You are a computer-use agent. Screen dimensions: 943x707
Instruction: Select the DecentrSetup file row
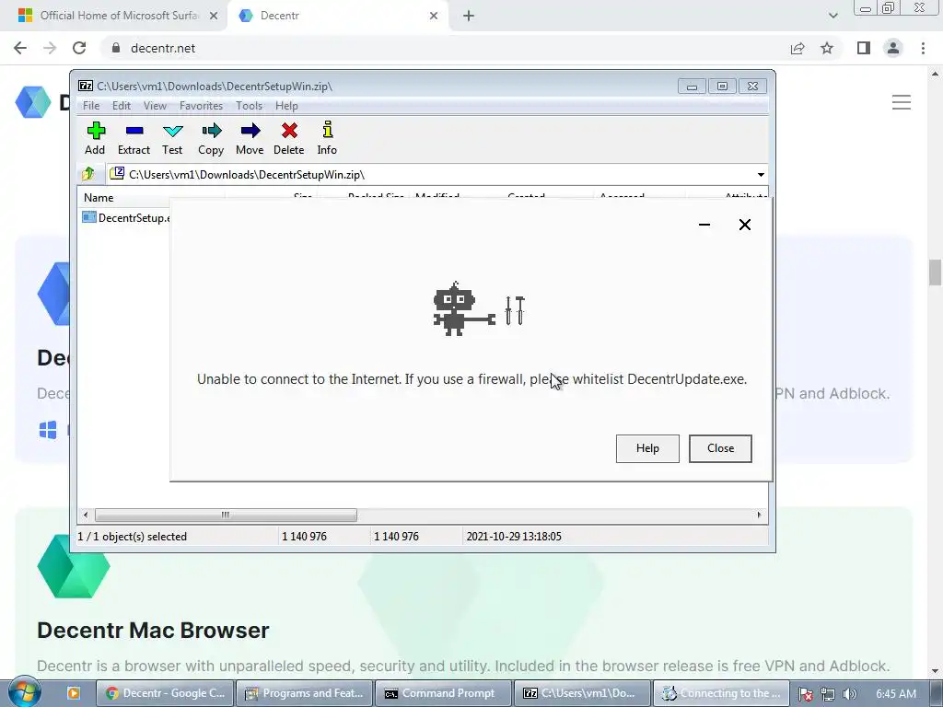(126, 217)
